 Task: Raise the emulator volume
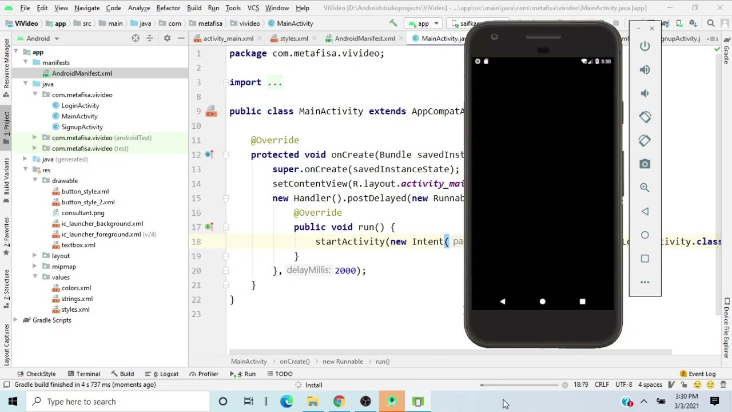point(645,70)
